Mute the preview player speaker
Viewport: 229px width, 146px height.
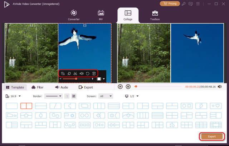click(220, 86)
